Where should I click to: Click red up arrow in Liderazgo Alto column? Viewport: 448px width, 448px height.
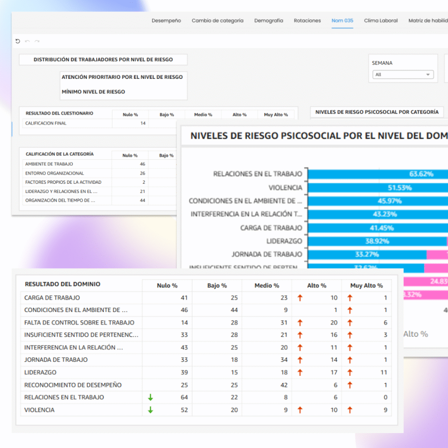click(300, 372)
